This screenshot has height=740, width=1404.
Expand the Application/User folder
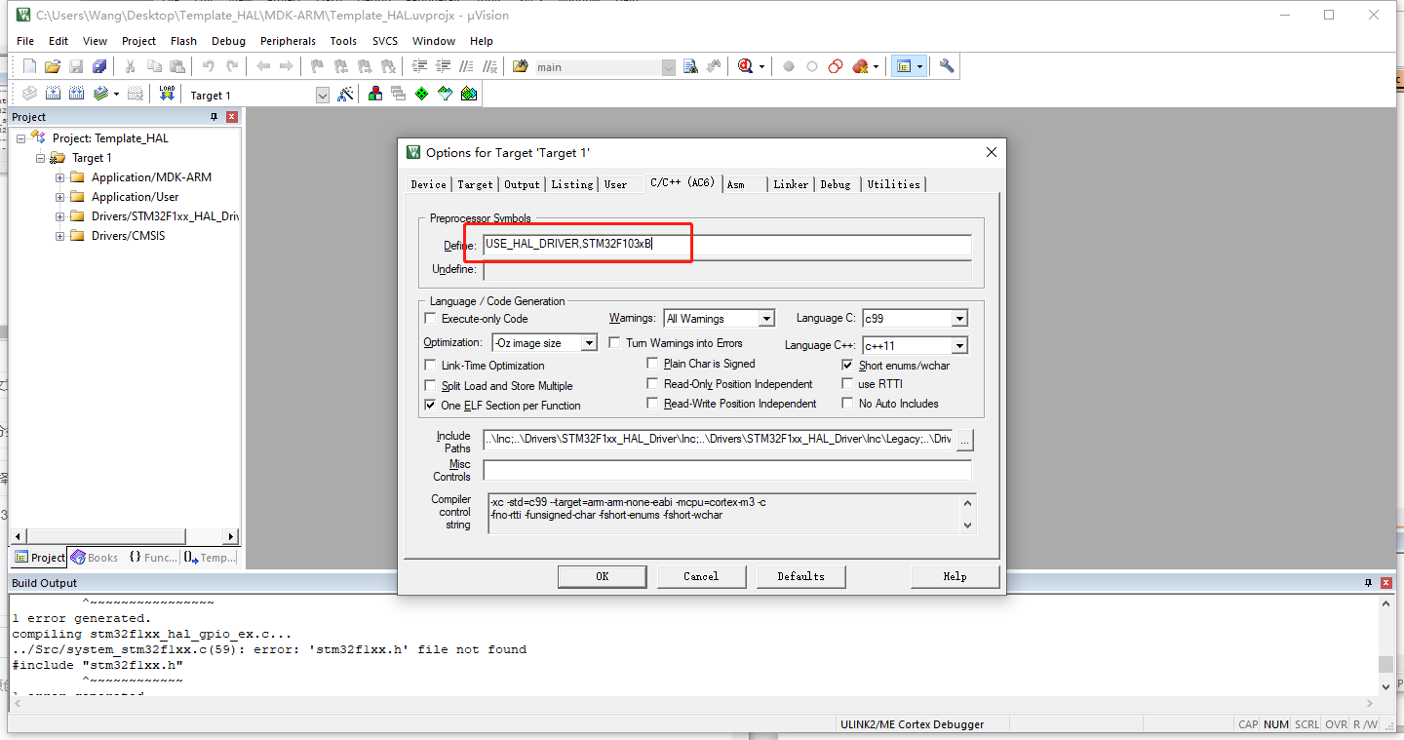tap(59, 197)
